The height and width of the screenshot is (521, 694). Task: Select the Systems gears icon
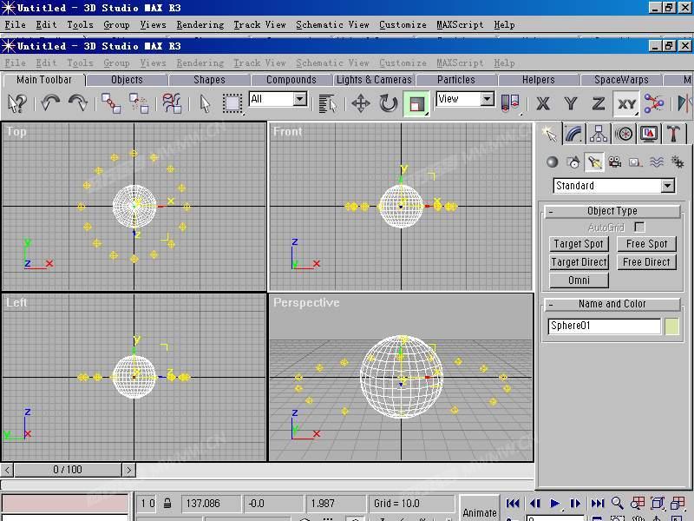coord(678,162)
